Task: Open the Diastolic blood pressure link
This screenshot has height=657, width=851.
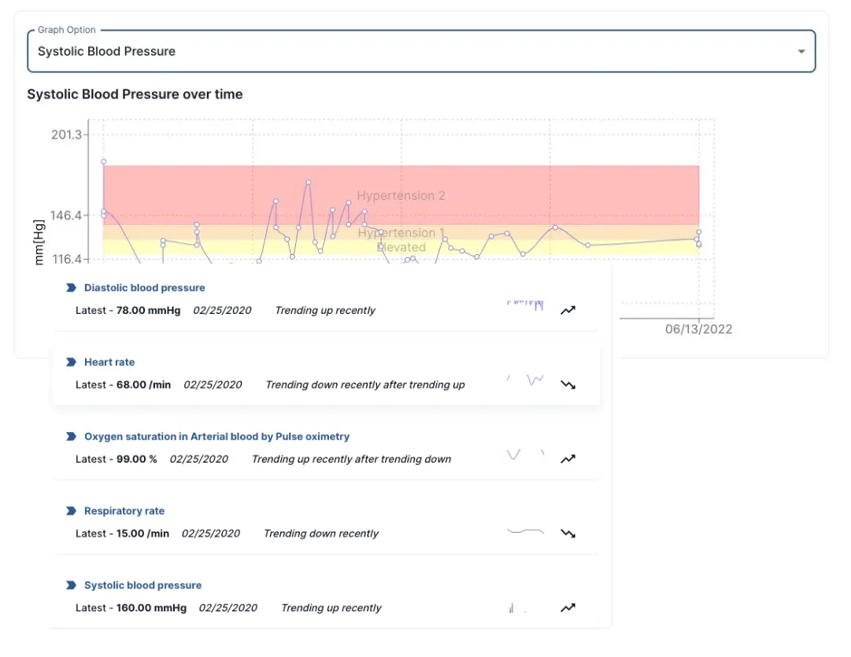Action: tap(144, 287)
